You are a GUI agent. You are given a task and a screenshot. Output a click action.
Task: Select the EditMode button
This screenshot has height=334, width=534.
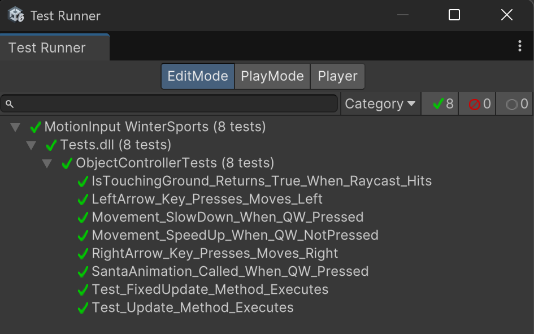[x=198, y=76]
